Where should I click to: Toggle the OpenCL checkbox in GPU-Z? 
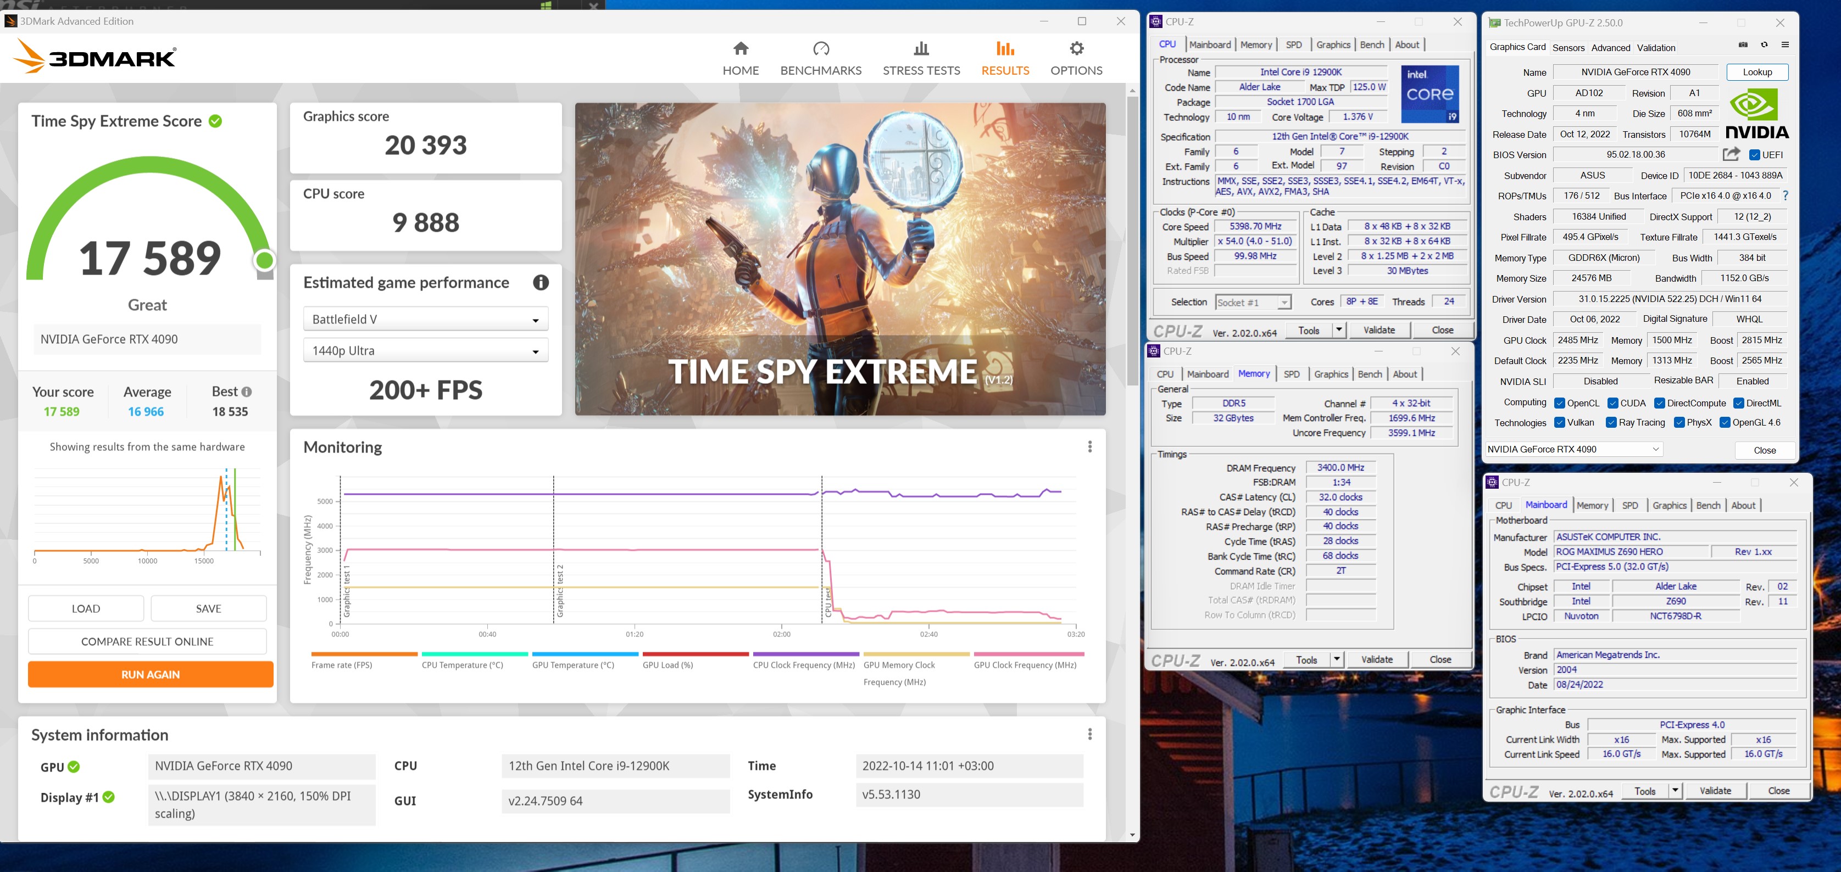point(1559,404)
